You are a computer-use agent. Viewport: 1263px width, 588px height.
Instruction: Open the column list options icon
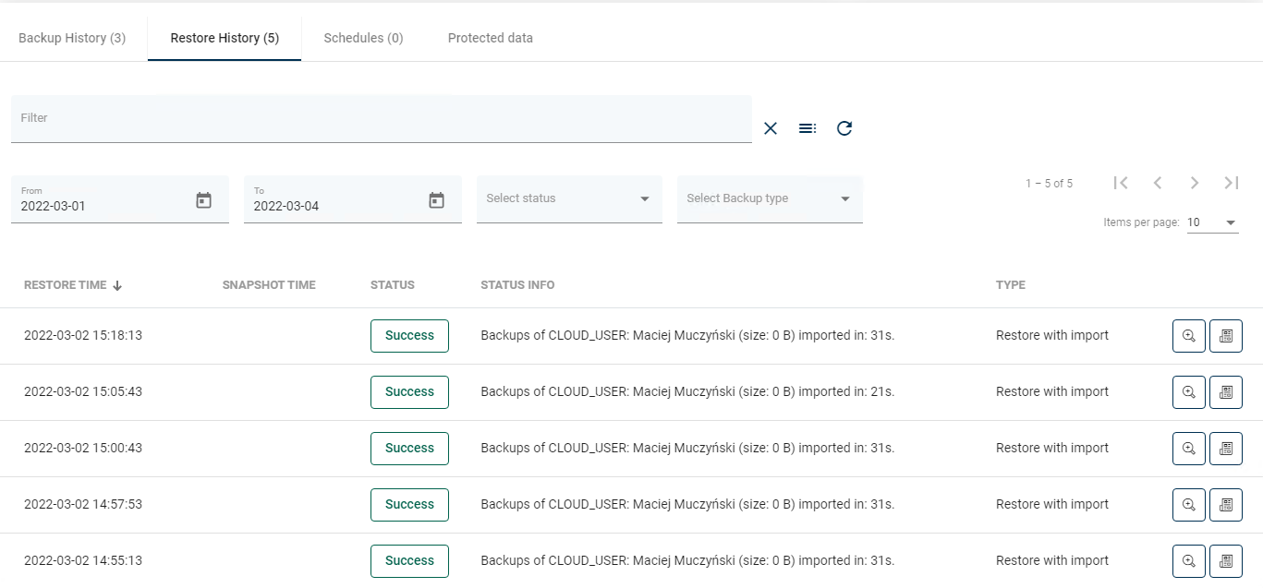point(808,128)
